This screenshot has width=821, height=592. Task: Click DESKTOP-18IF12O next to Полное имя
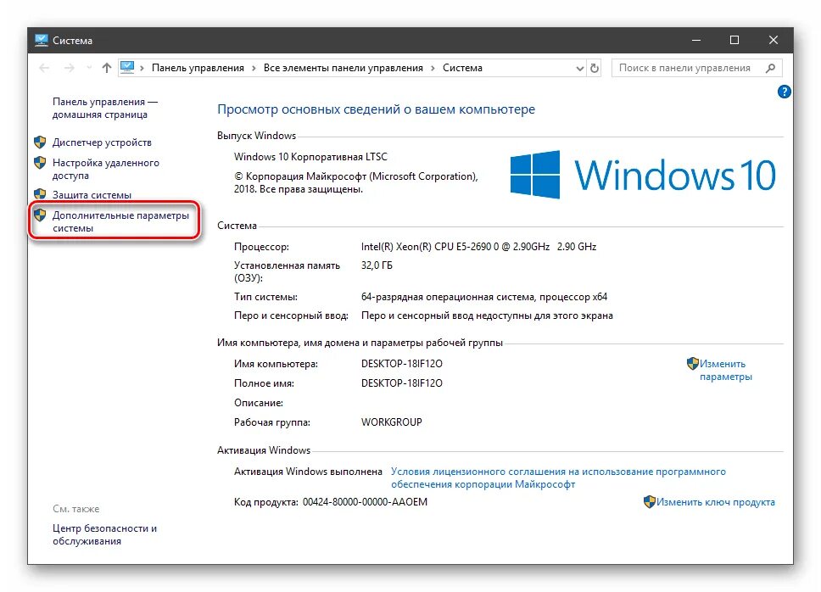pos(402,383)
